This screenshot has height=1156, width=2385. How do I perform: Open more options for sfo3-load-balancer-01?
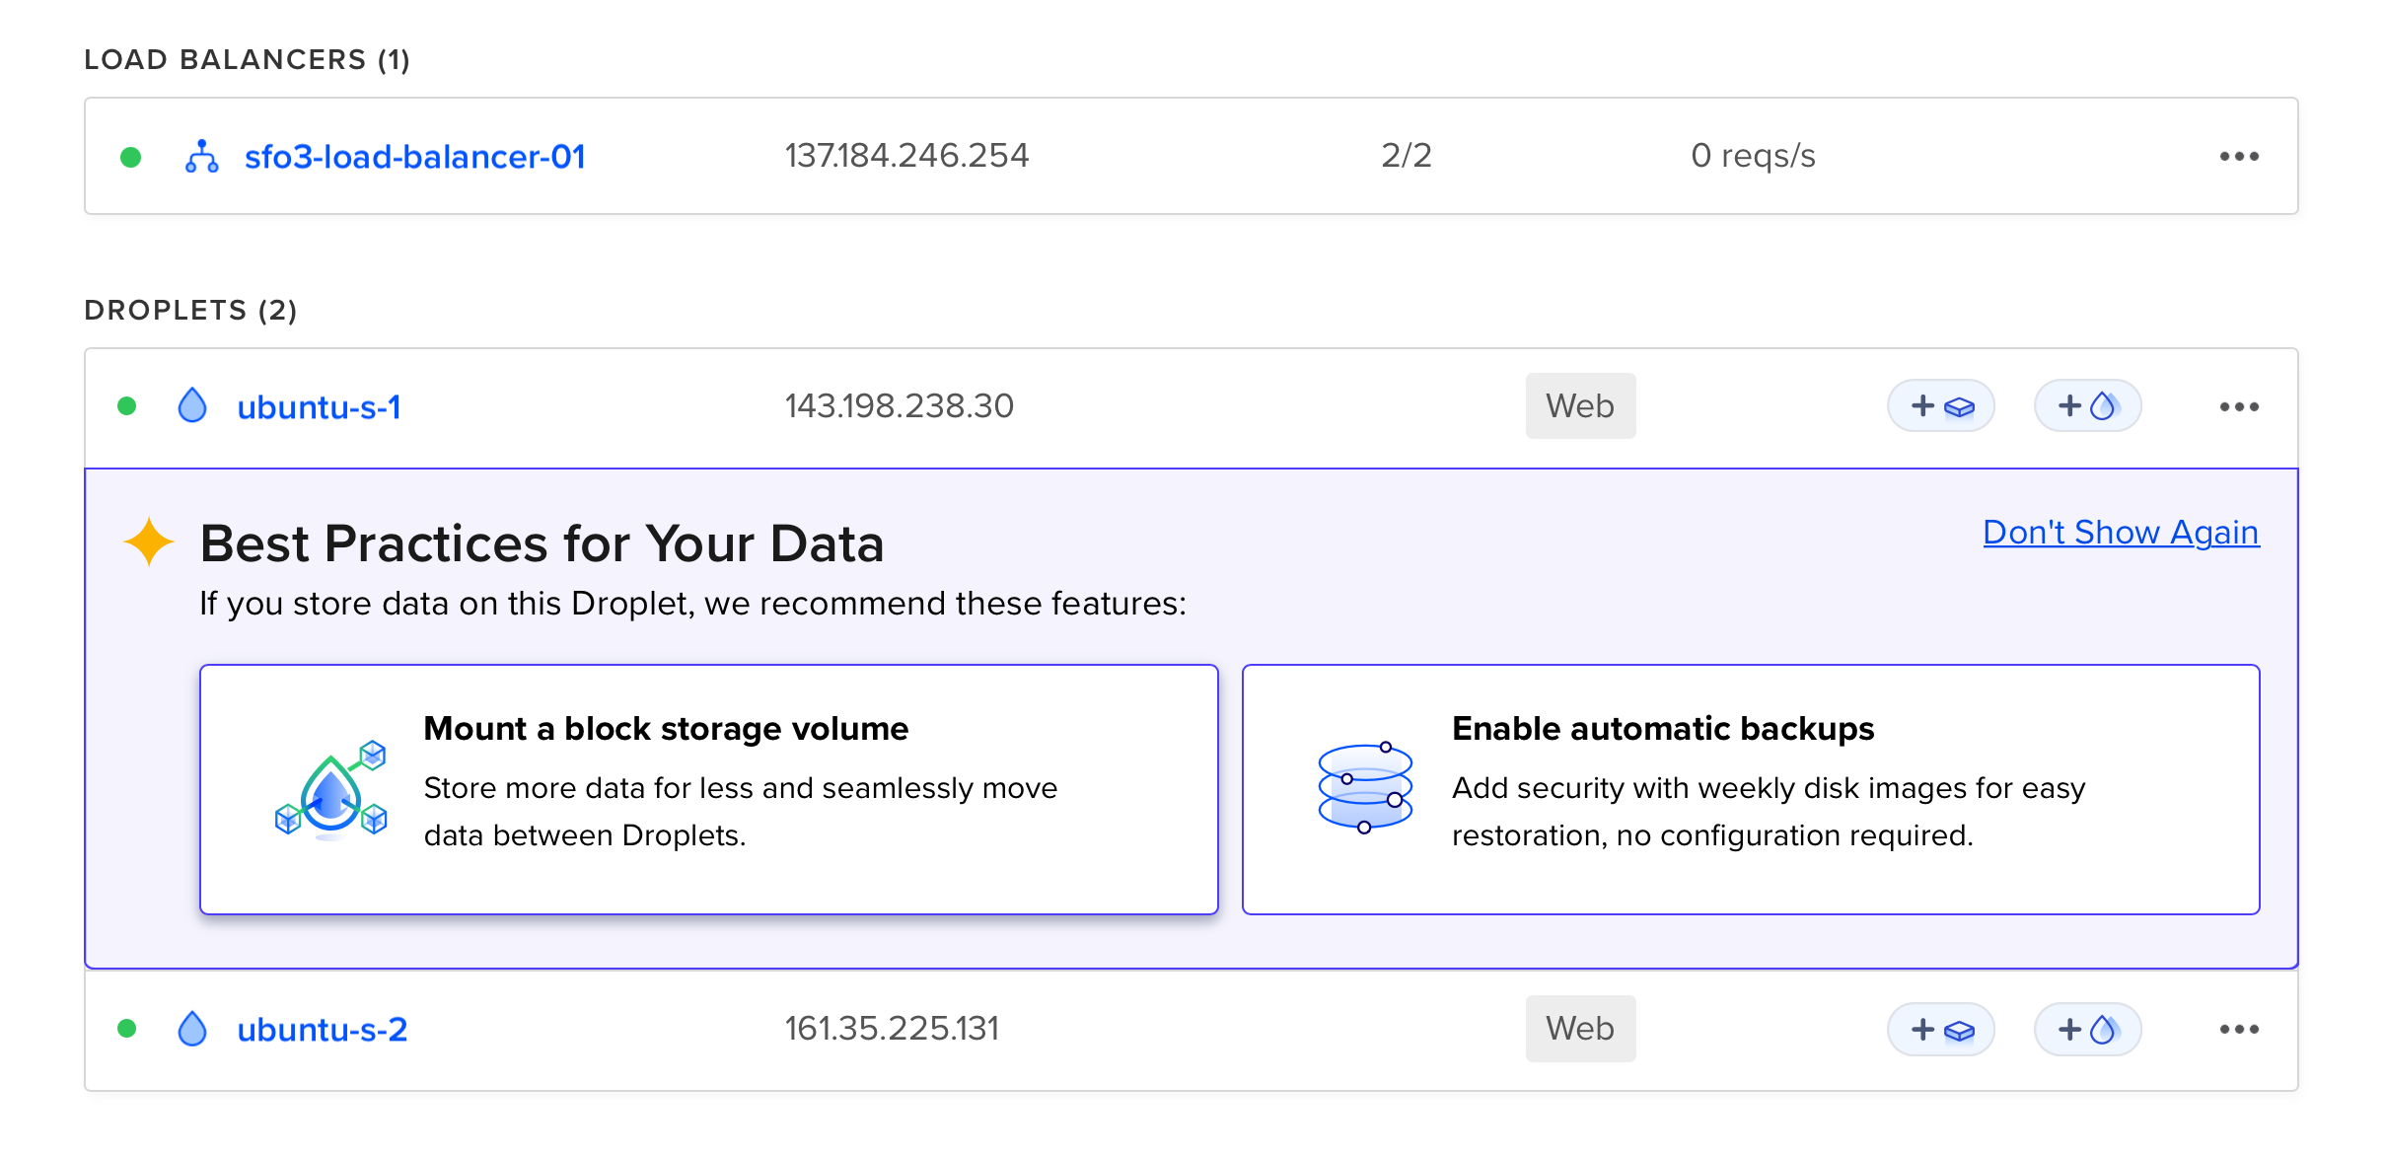[x=2239, y=156]
